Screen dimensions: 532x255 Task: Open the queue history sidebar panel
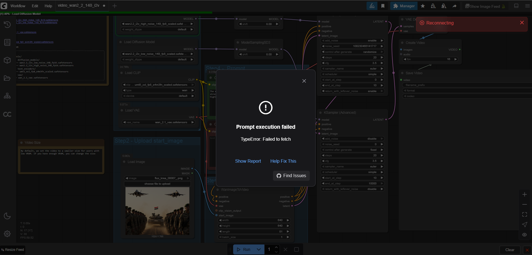(7, 24)
